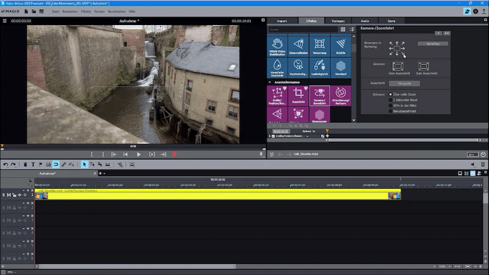Open the Schärfe sharpness effect

340,46
